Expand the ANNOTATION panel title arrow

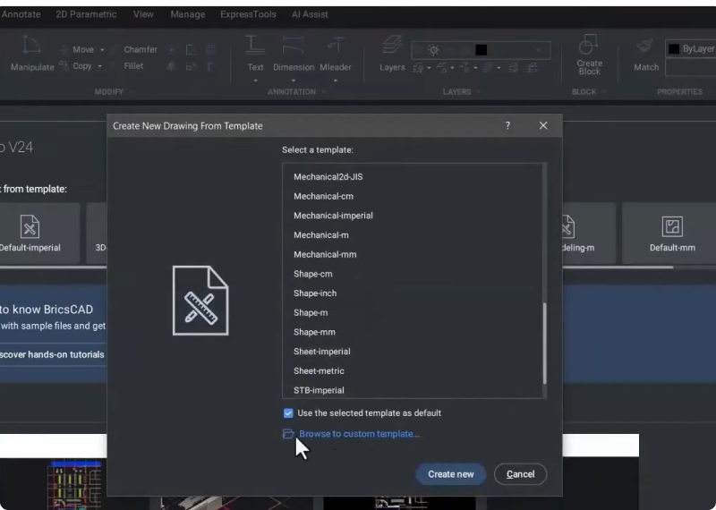click(x=324, y=92)
